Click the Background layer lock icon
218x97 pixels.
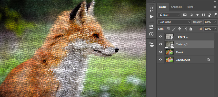(x=208, y=60)
